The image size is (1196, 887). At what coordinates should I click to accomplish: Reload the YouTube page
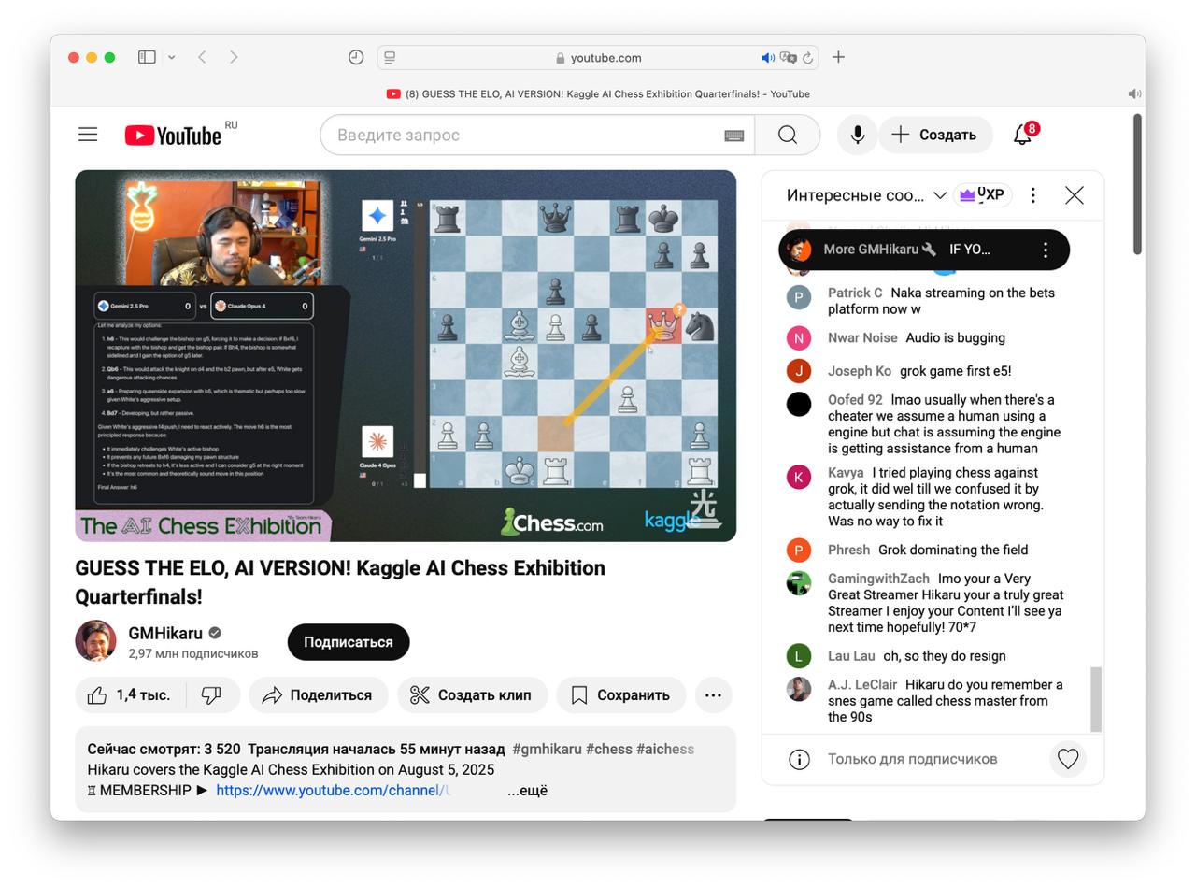point(808,58)
